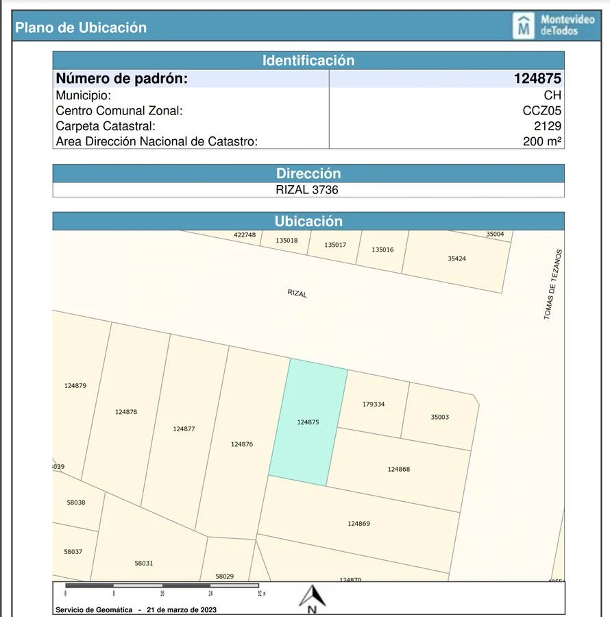Click the padrón number value 124875
Image resolution: width=610 pixels, height=617 pixels.
click(537, 79)
